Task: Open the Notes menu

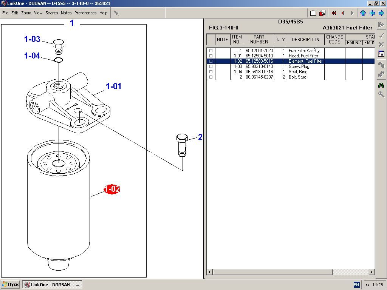Action: tap(66, 13)
